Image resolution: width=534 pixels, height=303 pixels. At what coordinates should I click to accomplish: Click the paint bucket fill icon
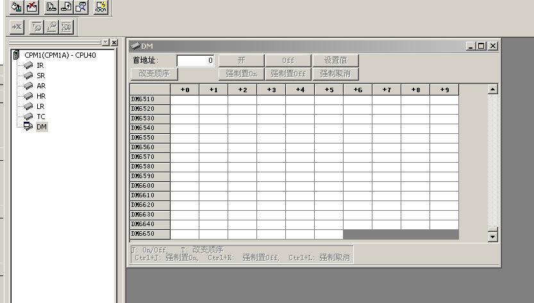pos(17,7)
